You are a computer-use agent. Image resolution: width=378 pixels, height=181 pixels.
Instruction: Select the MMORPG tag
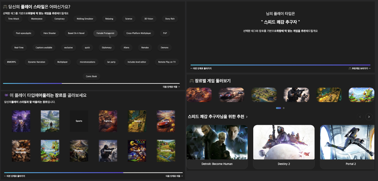(x=11, y=62)
